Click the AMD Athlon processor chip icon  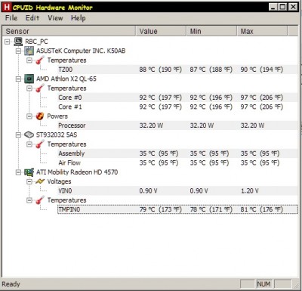(x=29, y=79)
